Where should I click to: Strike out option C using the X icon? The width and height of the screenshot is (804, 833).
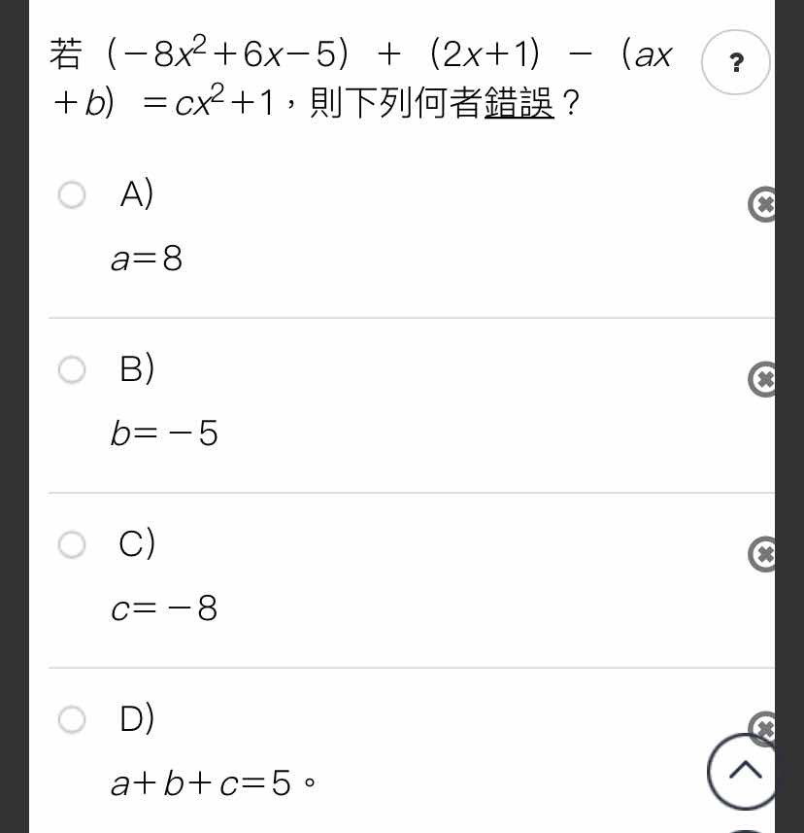click(x=762, y=554)
